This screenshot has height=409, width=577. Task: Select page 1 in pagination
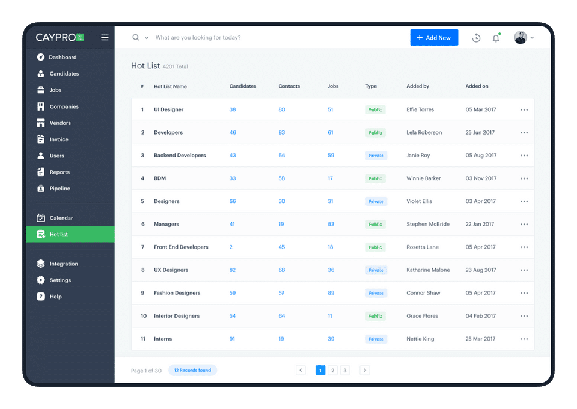[320, 371]
